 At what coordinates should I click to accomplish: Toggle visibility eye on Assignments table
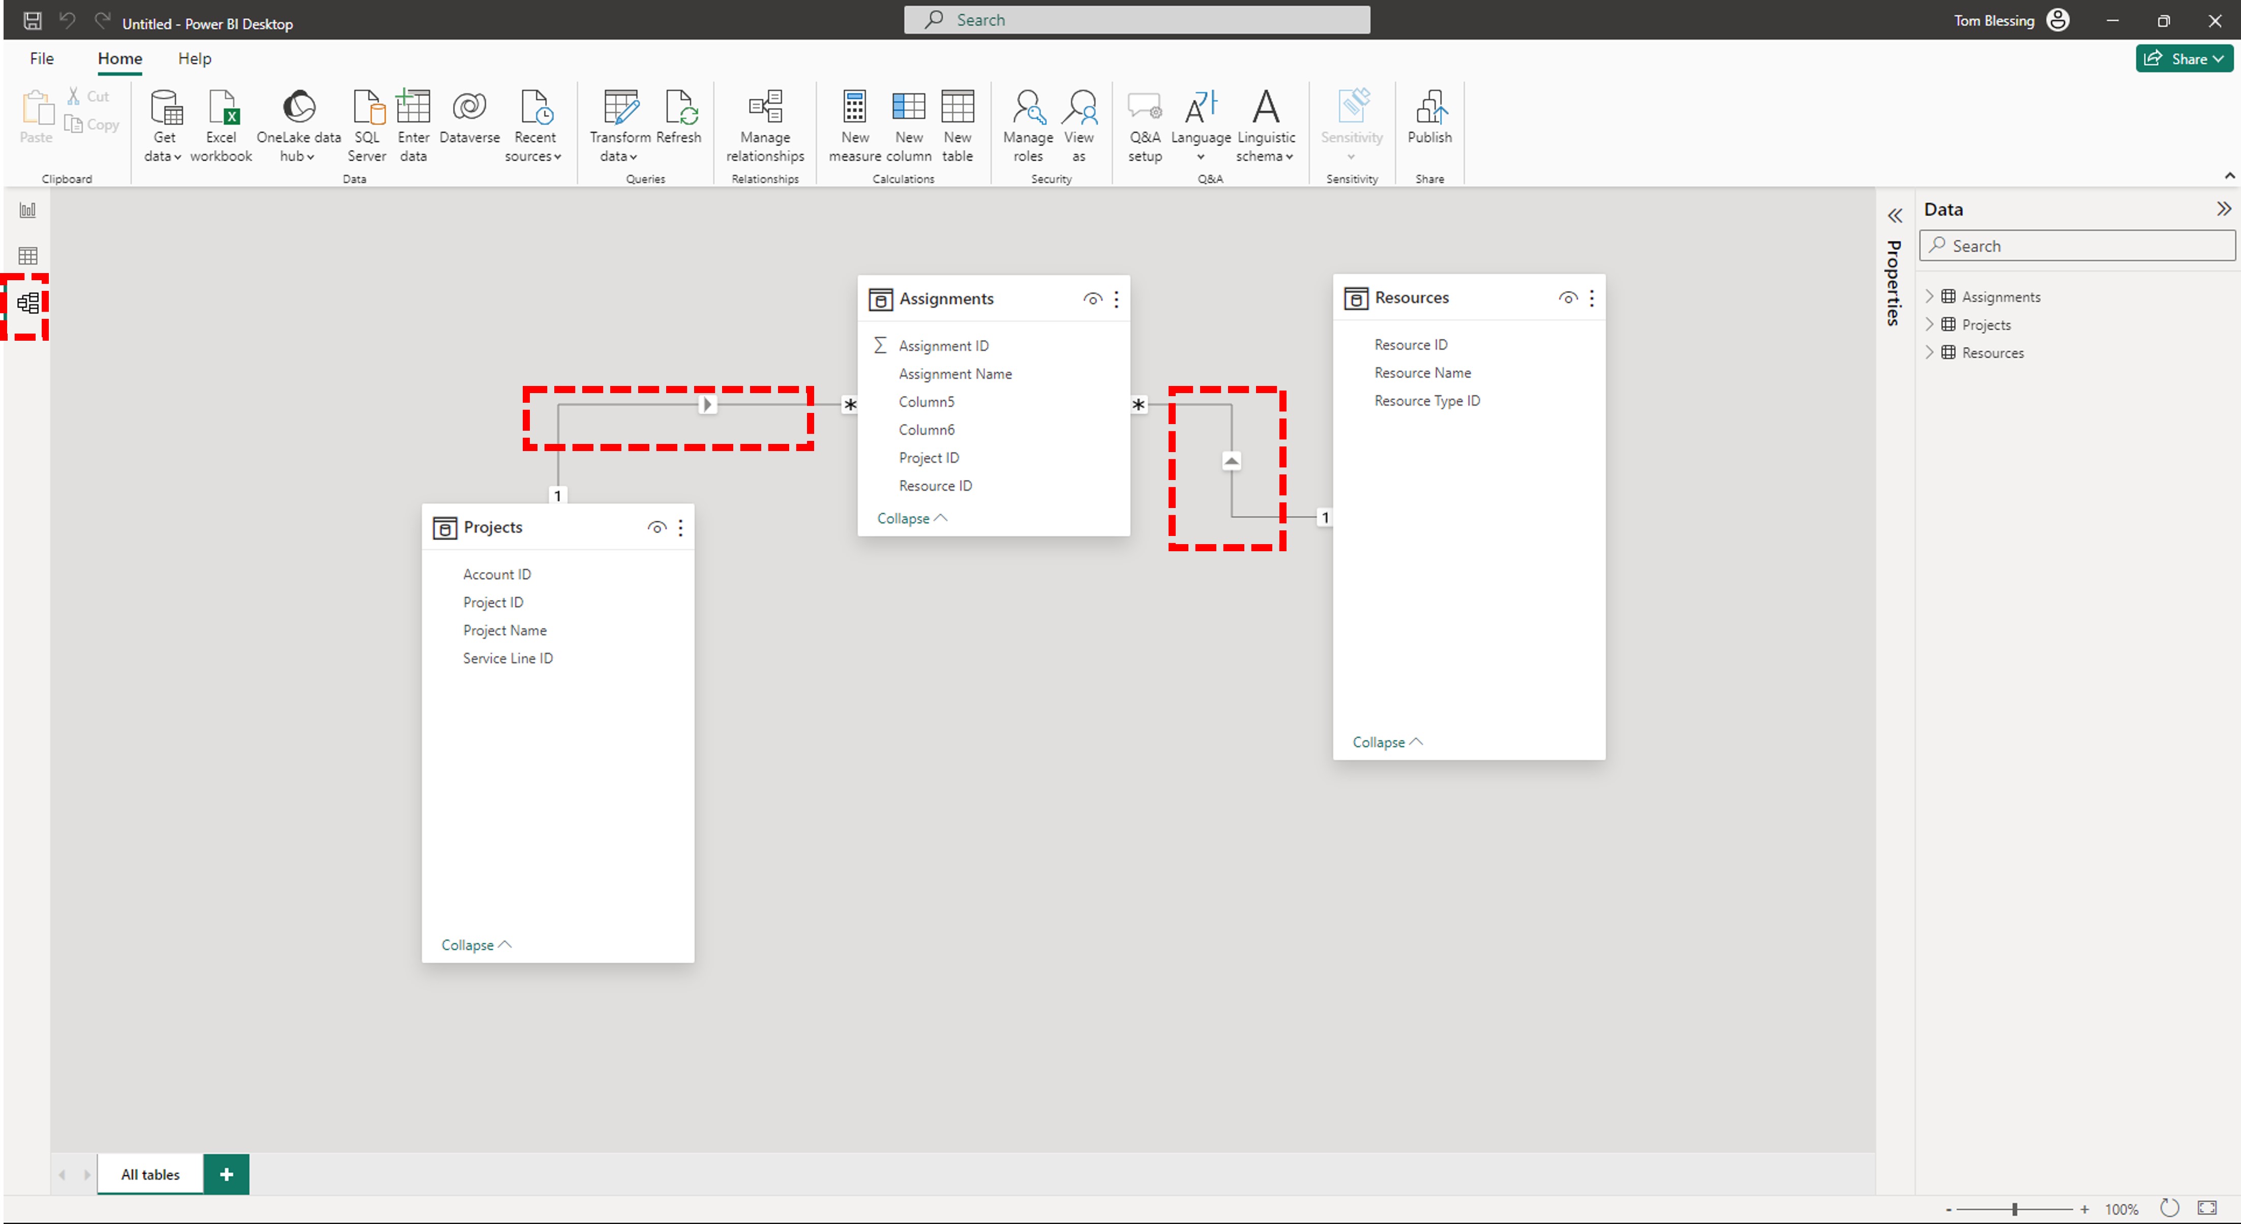[x=1093, y=298]
